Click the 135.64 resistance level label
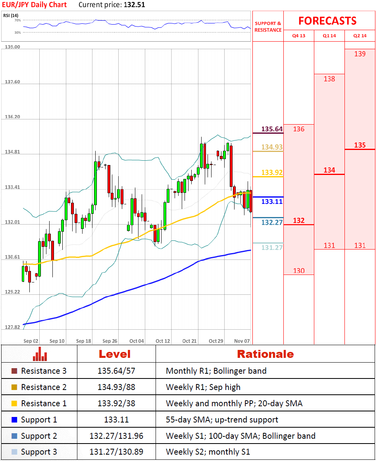The width and height of the screenshot is (377, 461). (x=272, y=129)
